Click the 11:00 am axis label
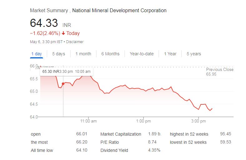Viewport: 246px width, 160px height. coord(88,121)
